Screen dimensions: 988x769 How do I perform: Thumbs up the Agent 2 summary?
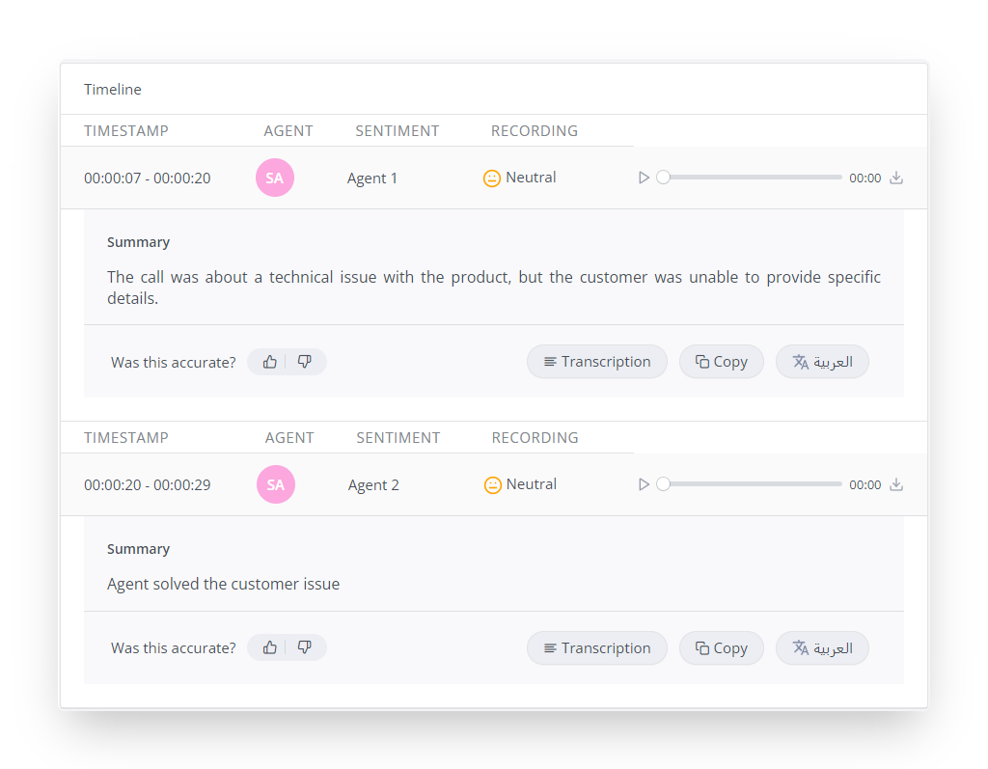pos(270,647)
